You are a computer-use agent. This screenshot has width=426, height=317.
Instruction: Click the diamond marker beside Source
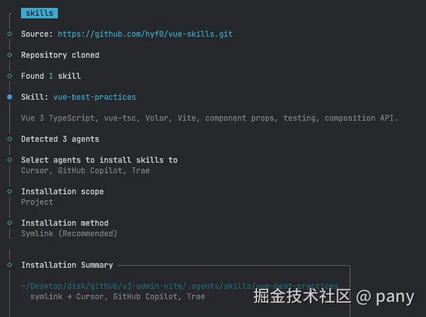pos(9,34)
